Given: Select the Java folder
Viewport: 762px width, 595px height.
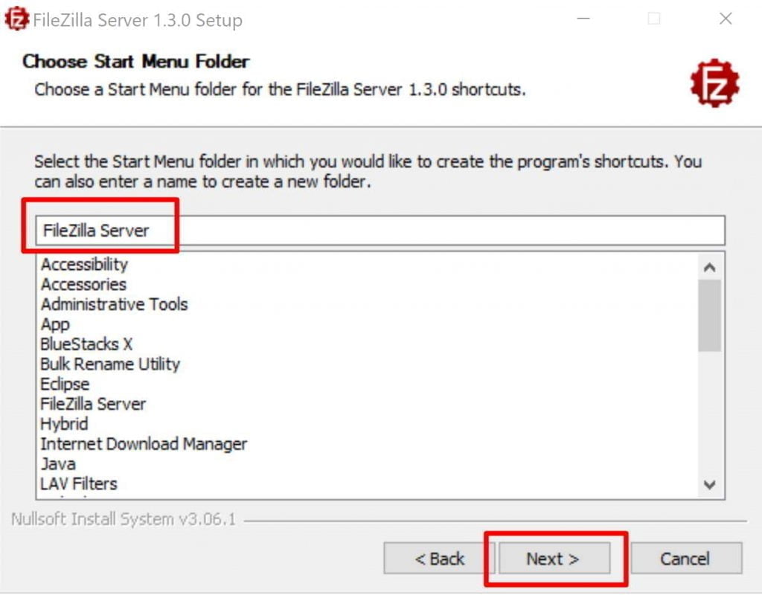Looking at the screenshot, I should (58, 464).
